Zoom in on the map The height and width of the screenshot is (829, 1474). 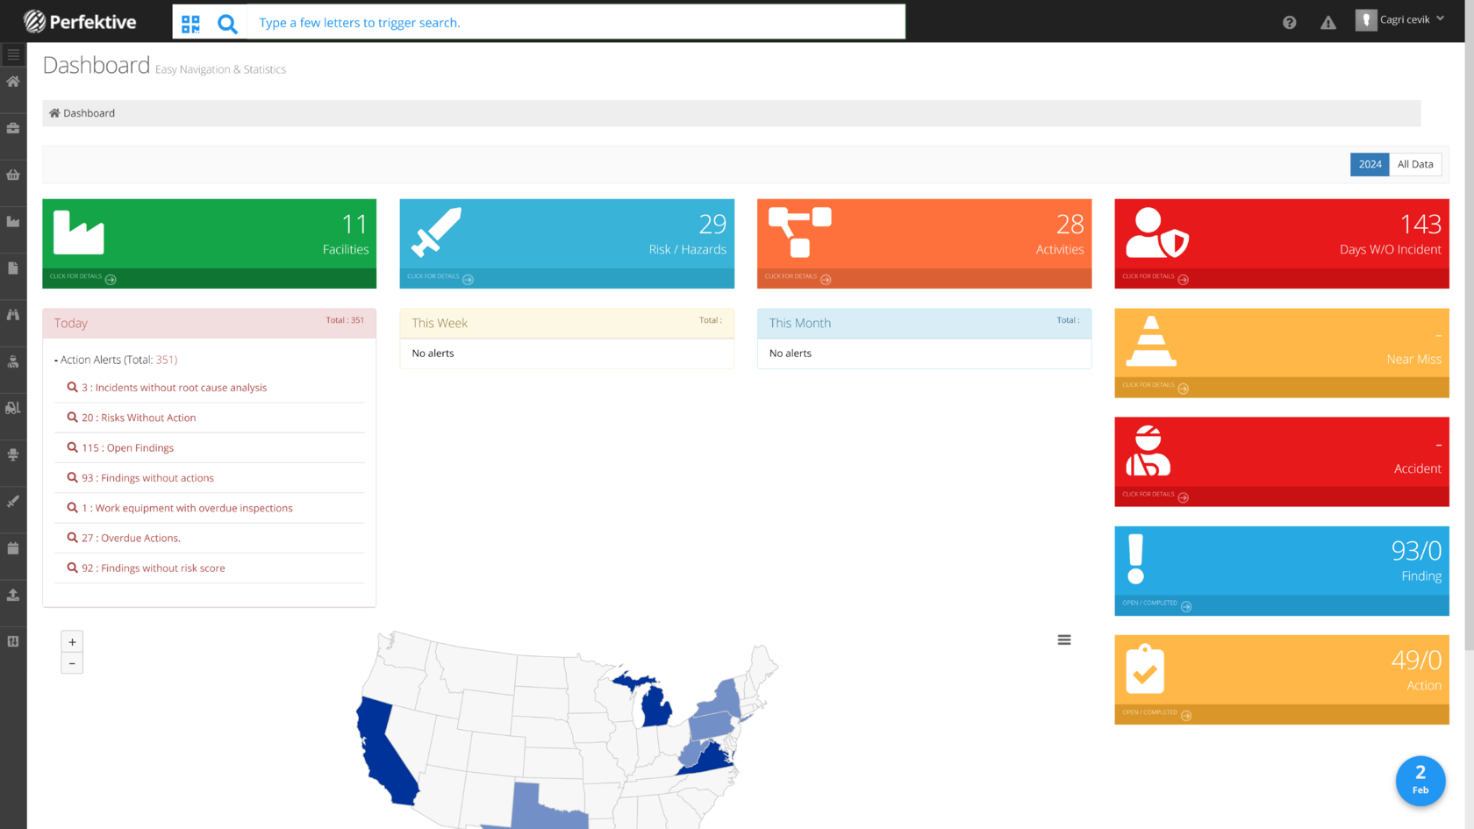point(72,642)
